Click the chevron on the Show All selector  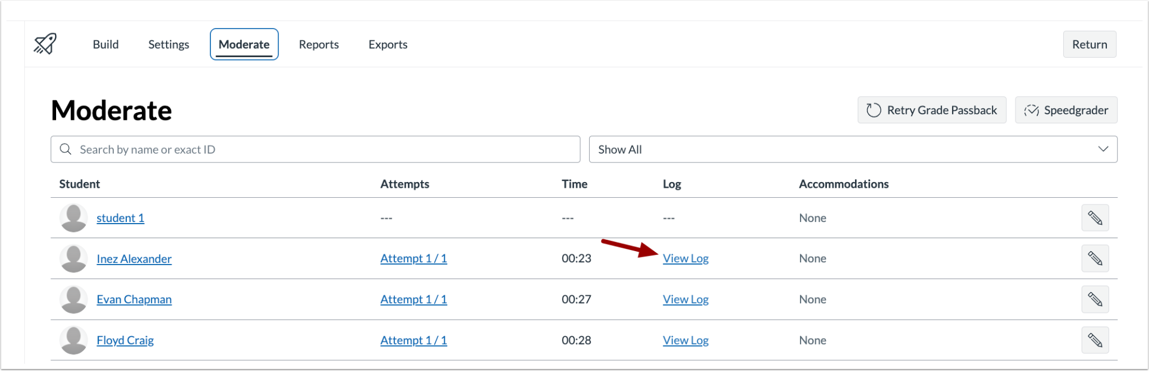pos(1103,149)
